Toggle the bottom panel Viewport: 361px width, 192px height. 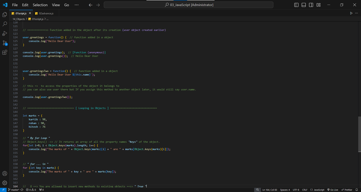[x=304, y=5]
